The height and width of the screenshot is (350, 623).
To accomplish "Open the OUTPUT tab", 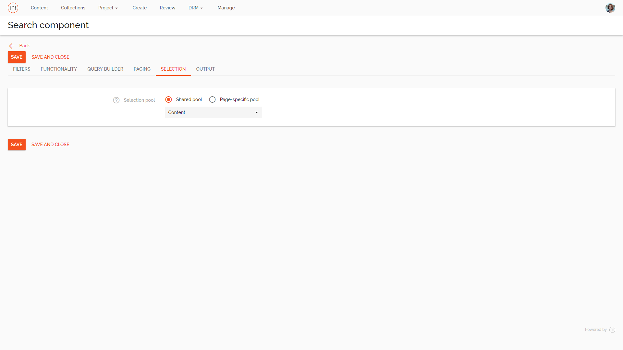I will click(205, 69).
